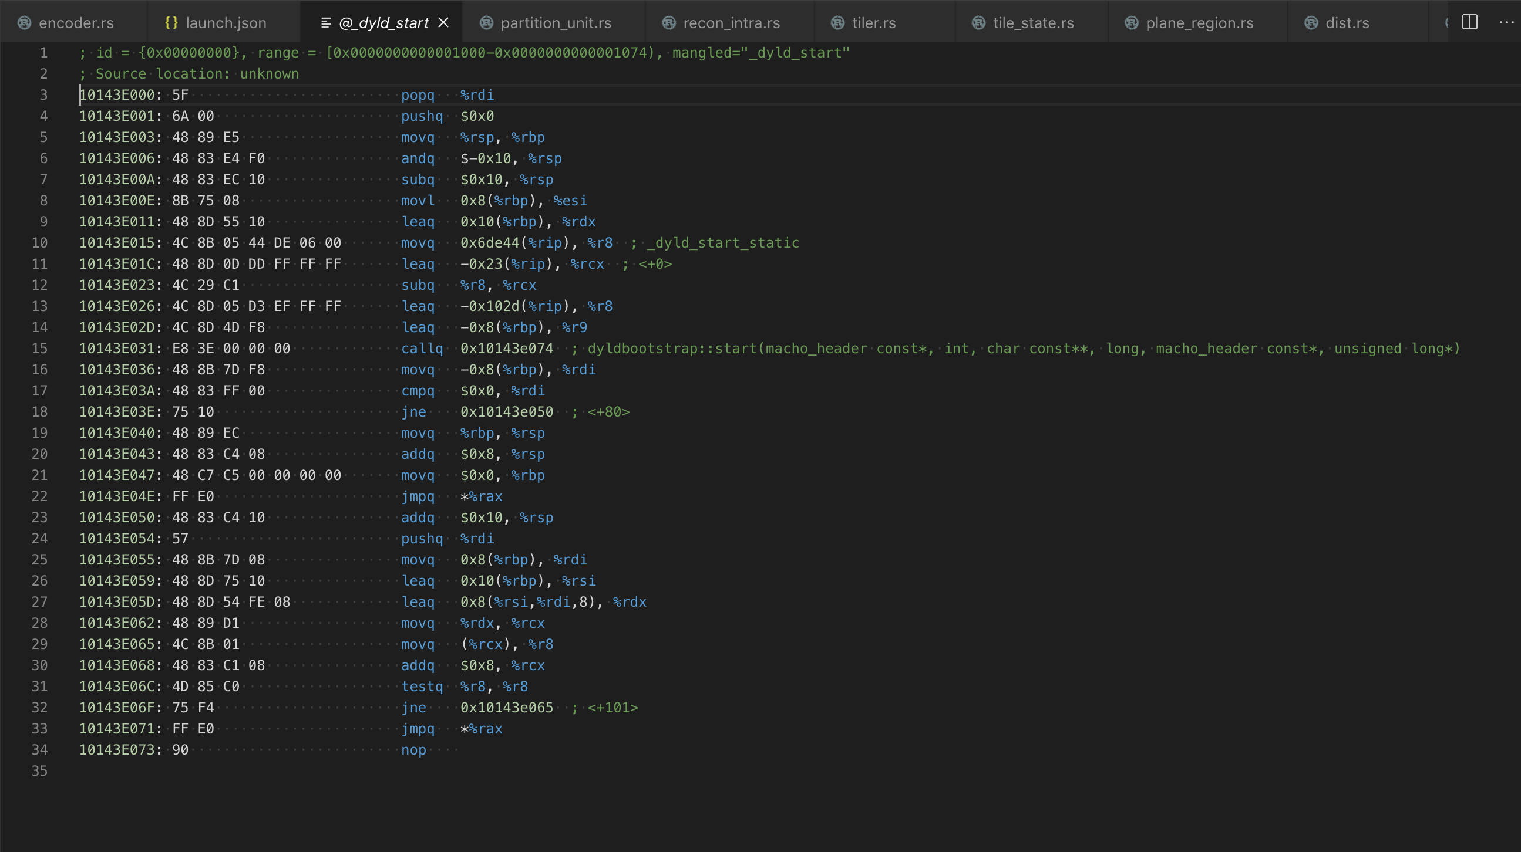Click the cmpq instruction on line 17
Screen dimensions: 1521x852
coord(473,391)
